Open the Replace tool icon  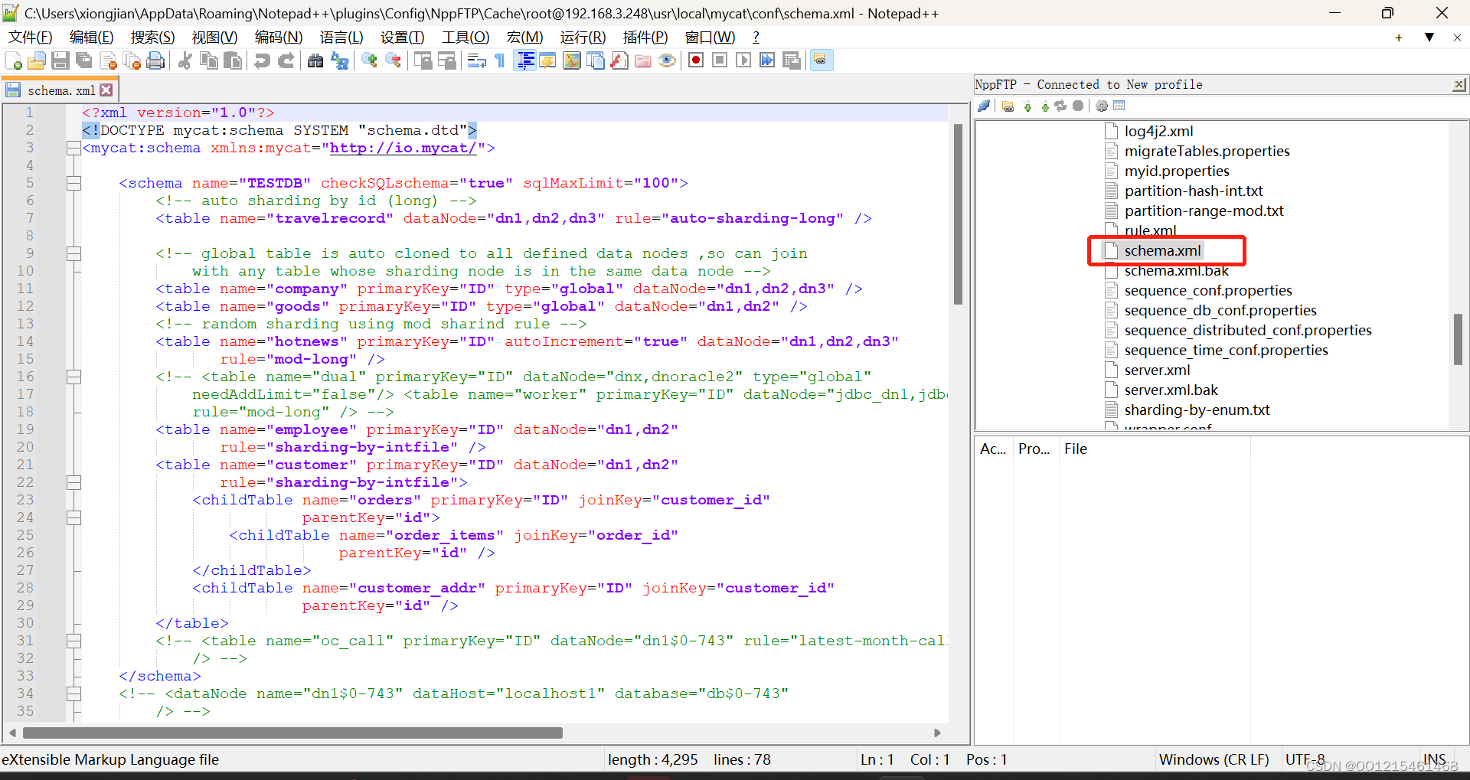[339, 60]
